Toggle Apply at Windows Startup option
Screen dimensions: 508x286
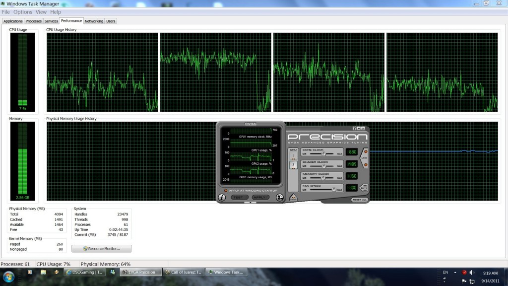point(226,191)
